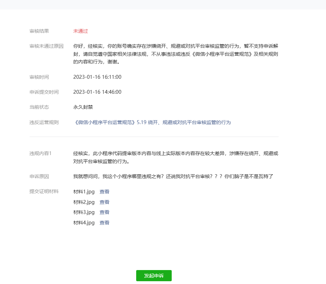The height and width of the screenshot is (284, 326).
Task: Click file name 材料1.jpg
Action: (x=84, y=192)
